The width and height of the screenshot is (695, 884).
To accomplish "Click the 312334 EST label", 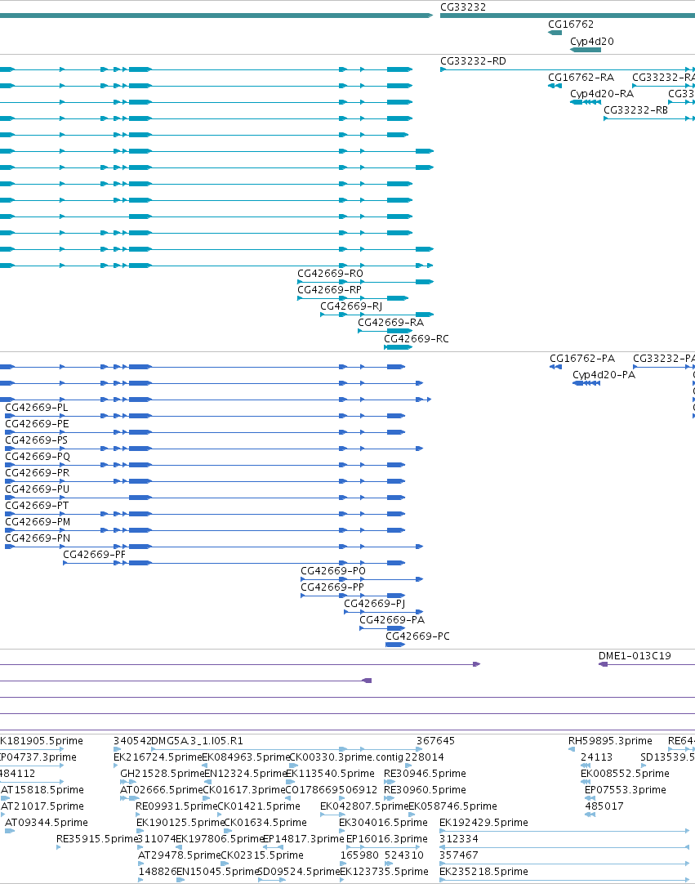I will coord(459,839).
